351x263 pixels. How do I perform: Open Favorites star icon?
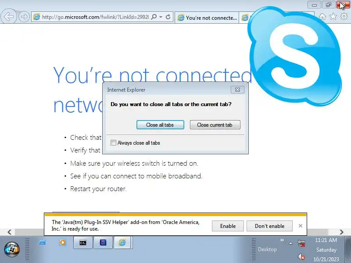(333, 16)
